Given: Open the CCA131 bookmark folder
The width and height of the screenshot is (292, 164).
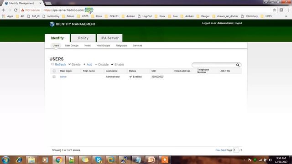Looking at the screenshot, I should coord(112,16).
